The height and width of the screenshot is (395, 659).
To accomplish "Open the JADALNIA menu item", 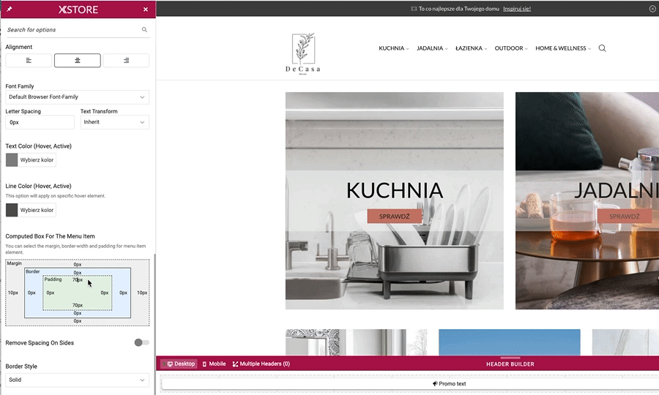I will pyautogui.click(x=432, y=48).
